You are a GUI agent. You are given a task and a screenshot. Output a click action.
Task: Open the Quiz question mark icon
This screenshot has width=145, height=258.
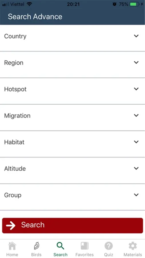(109, 246)
